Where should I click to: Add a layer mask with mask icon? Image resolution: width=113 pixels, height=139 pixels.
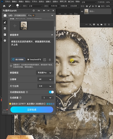(x=94, y=24)
